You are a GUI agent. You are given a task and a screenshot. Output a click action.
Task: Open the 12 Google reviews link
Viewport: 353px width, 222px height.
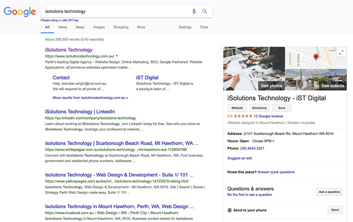tap(268, 116)
